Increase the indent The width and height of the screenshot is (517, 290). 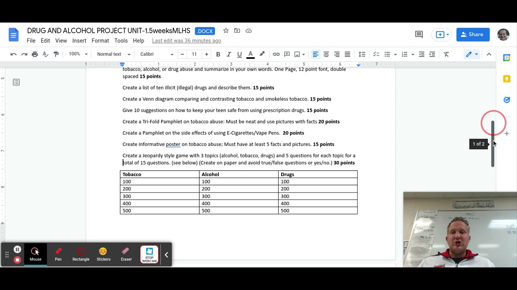432,54
